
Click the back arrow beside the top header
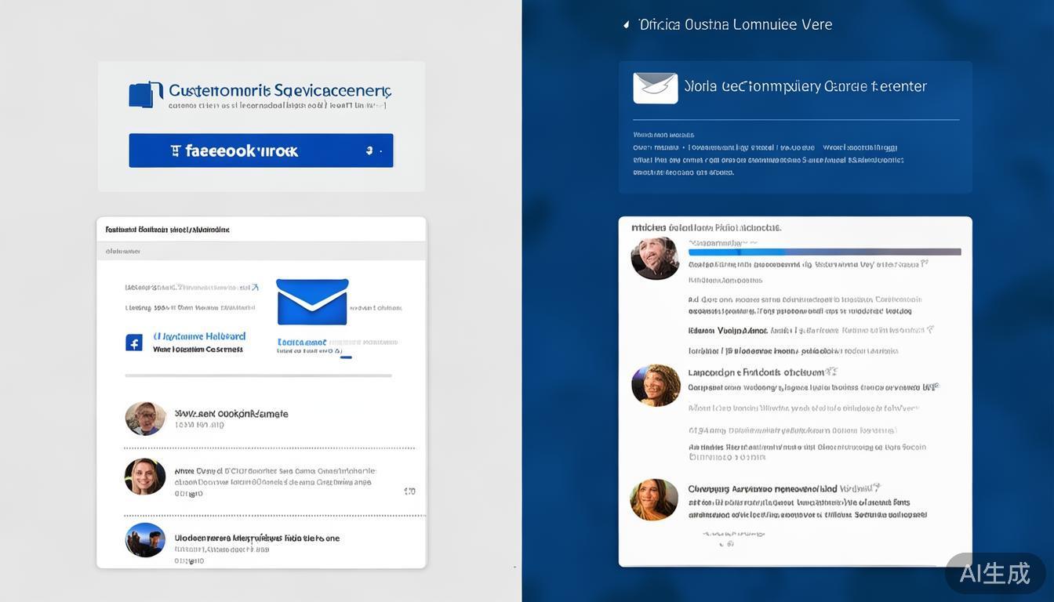tap(626, 25)
